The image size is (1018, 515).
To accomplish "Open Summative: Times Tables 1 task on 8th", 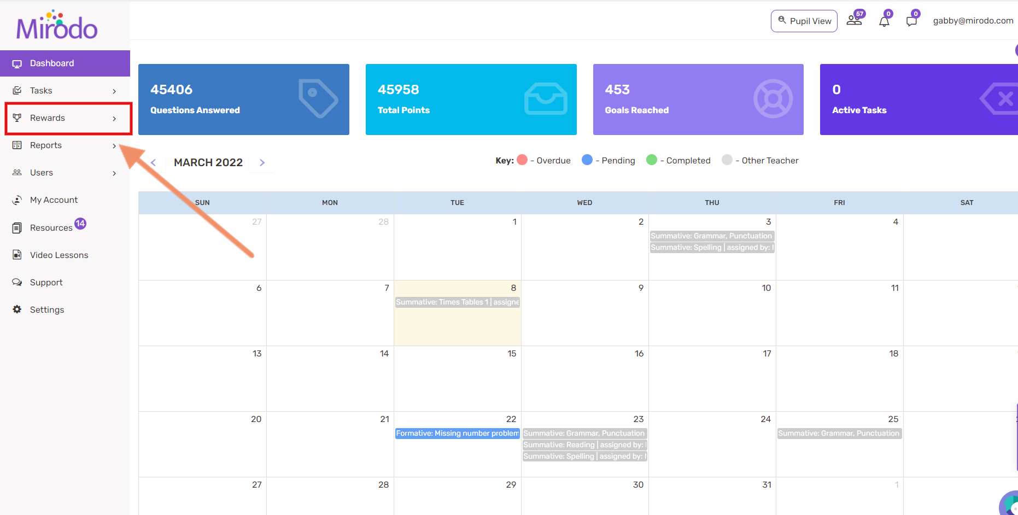I will [x=458, y=302].
